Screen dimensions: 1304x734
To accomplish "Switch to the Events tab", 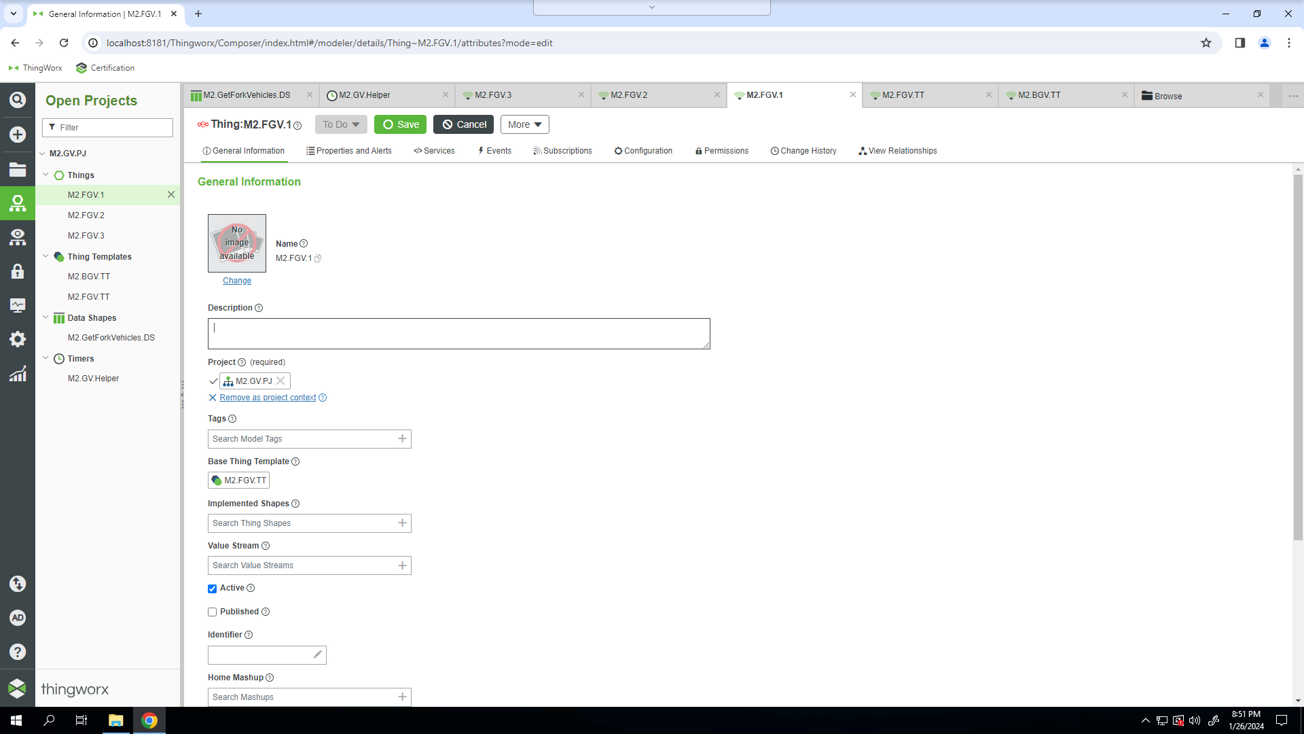I will (x=494, y=151).
